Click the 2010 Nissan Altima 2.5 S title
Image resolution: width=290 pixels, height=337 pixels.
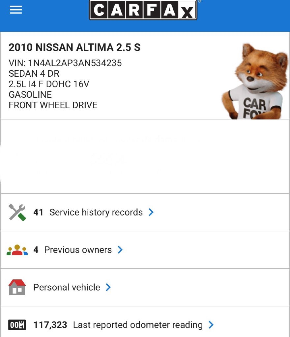click(x=74, y=48)
